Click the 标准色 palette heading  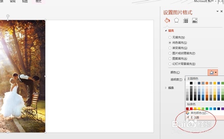[191, 104]
